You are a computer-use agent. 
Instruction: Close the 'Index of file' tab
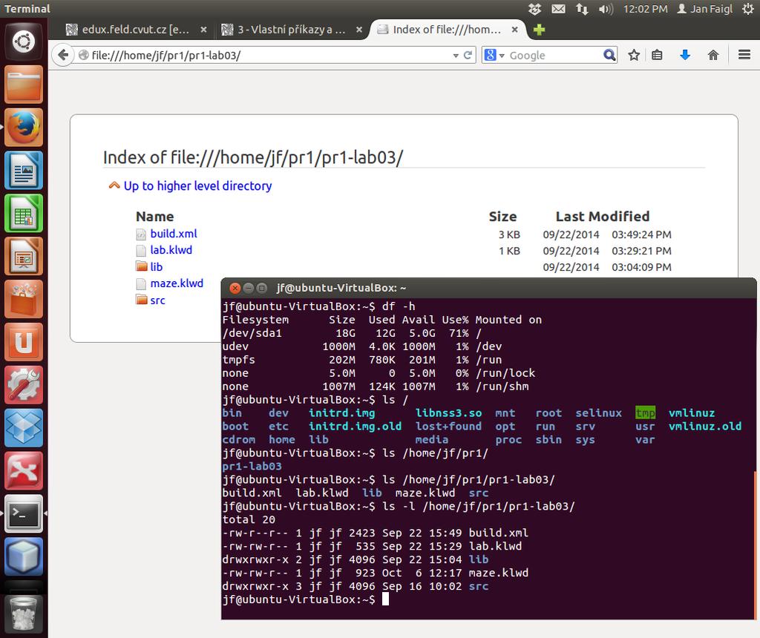[x=515, y=30]
